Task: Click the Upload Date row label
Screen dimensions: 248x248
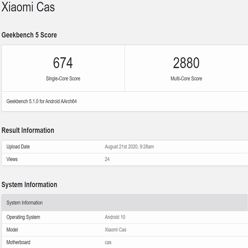Action: pyautogui.click(x=18, y=147)
